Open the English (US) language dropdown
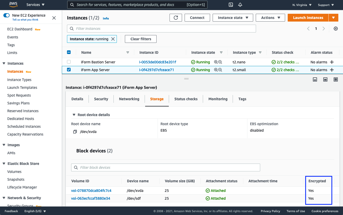The height and width of the screenshot is (215, 343). pos(35,211)
